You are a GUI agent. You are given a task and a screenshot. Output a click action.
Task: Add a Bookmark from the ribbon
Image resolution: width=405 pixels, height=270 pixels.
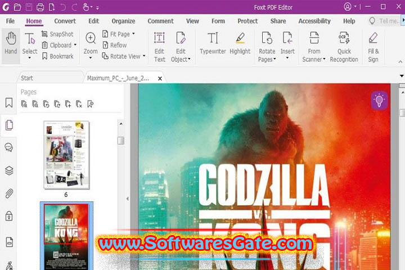(57, 56)
